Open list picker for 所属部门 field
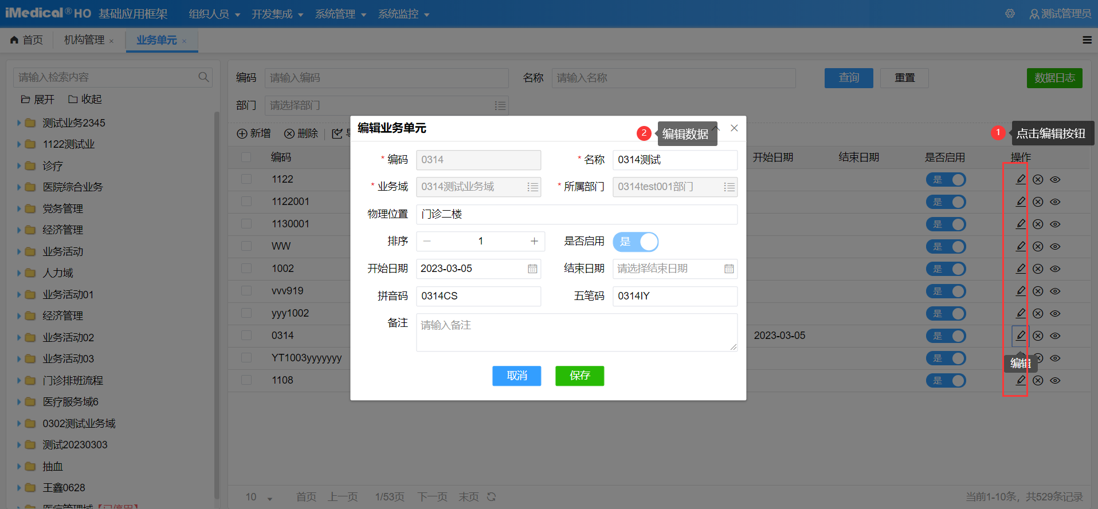This screenshot has width=1098, height=509. (x=729, y=187)
